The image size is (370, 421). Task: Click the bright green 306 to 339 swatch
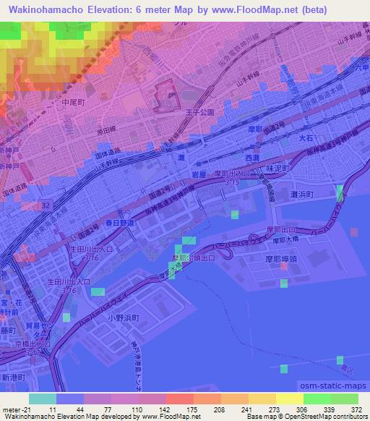coord(317,399)
